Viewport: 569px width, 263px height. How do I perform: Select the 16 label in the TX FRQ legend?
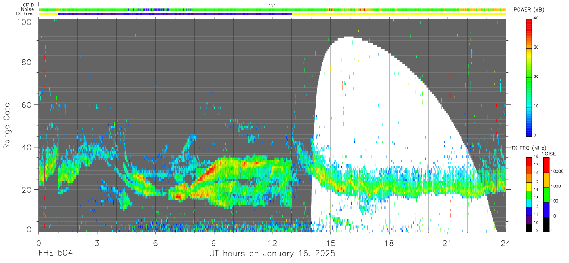pos(536,173)
